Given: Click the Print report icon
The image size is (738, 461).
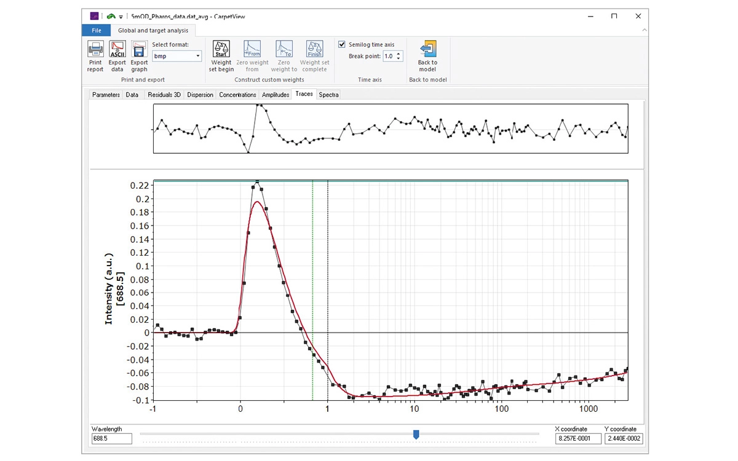Looking at the screenshot, I should (95, 50).
